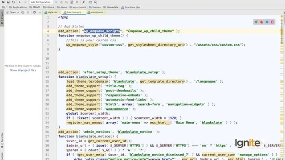Image resolution: width=285 pixels, height=160 pixels.
Task: Open in Firefox browser icon
Action: click(262, 22)
